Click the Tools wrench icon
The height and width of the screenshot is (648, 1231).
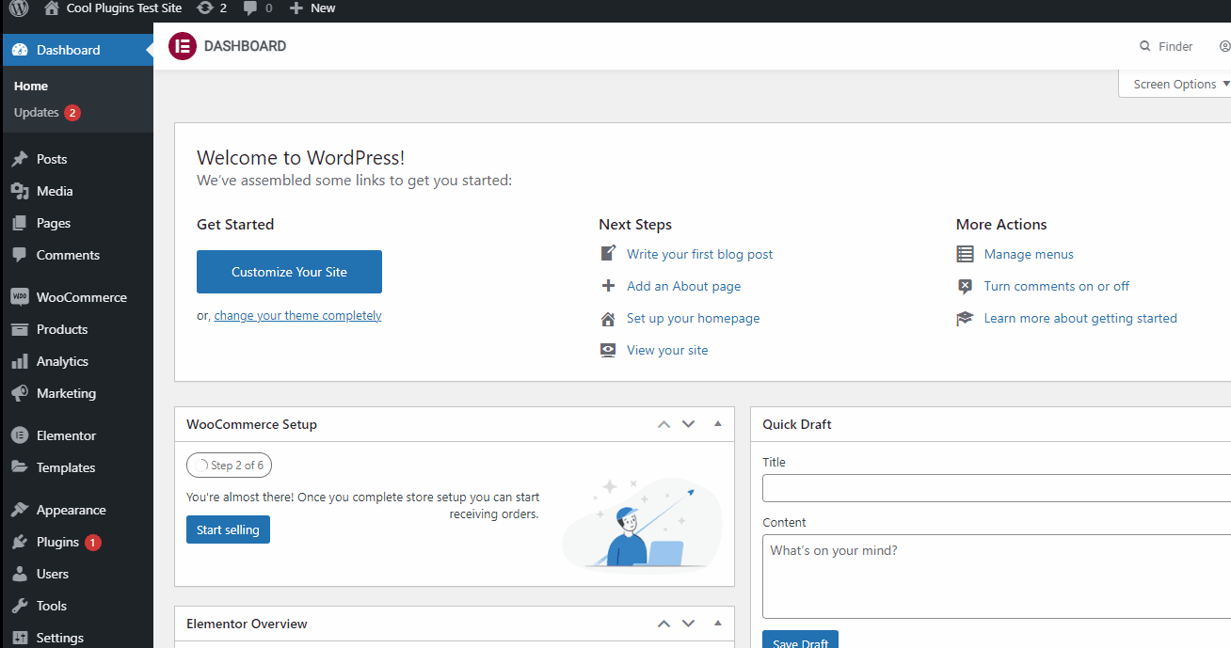pos(20,606)
